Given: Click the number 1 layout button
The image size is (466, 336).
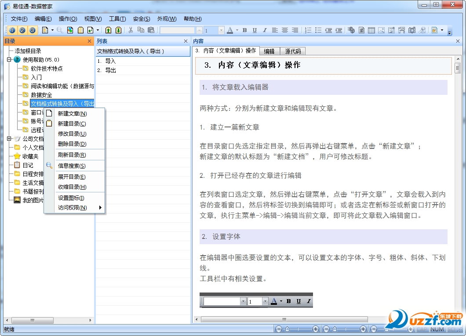Looking at the screenshot, I should pyautogui.click(x=12, y=30).
